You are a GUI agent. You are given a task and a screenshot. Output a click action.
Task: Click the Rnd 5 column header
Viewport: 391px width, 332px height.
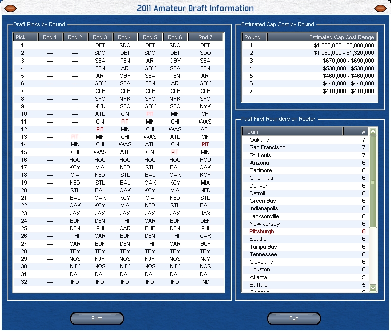click(x=150, y=37)
